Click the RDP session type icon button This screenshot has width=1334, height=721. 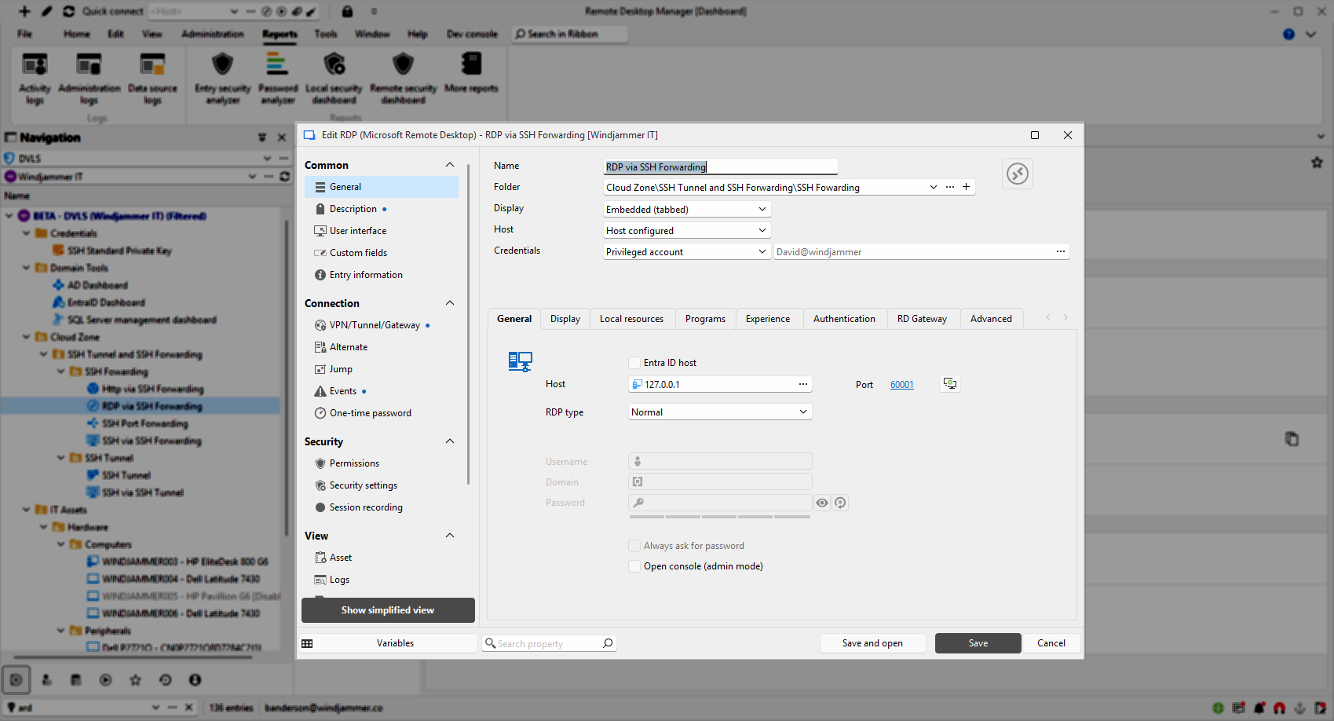(x=1017, y=174)
